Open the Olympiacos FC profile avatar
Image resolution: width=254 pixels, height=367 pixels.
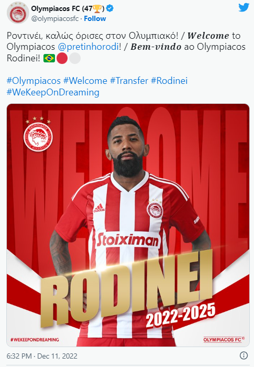(18, 13)
